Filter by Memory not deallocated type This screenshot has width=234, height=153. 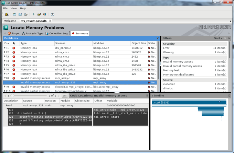[195, 74]
